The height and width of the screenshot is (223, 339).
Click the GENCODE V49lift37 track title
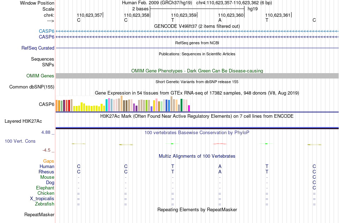pos(197,26)
